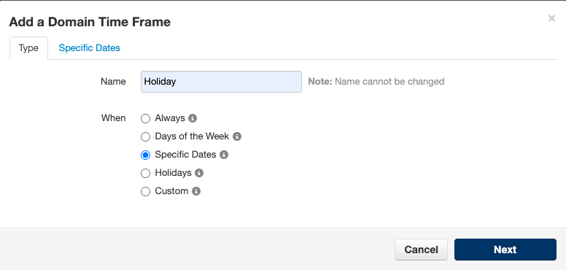Click the info icon beside Days of the Week

pos(237,136)
